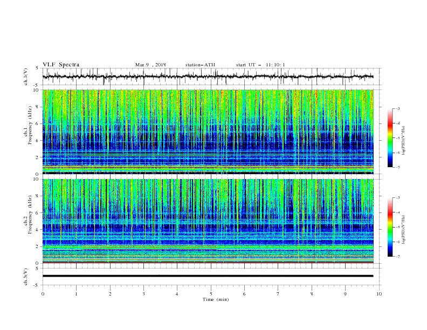The height and width of the screenshot is (330, 427).
Task: Click the '9' tick on the Time axis
Action: click(345, 294)
